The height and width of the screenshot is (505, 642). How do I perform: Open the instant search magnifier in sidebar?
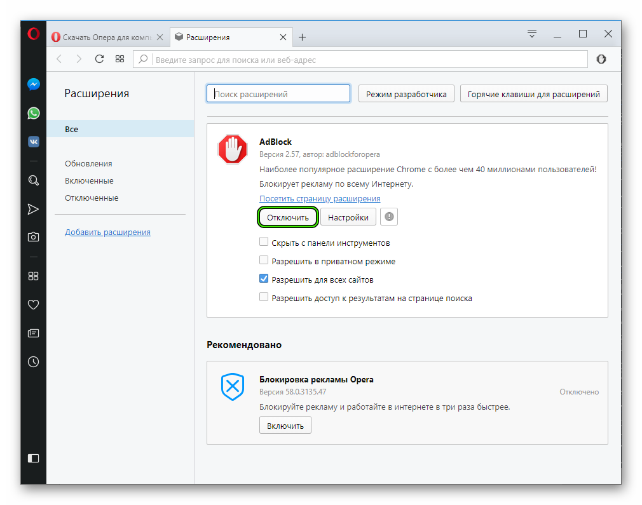tap(34, 180)
